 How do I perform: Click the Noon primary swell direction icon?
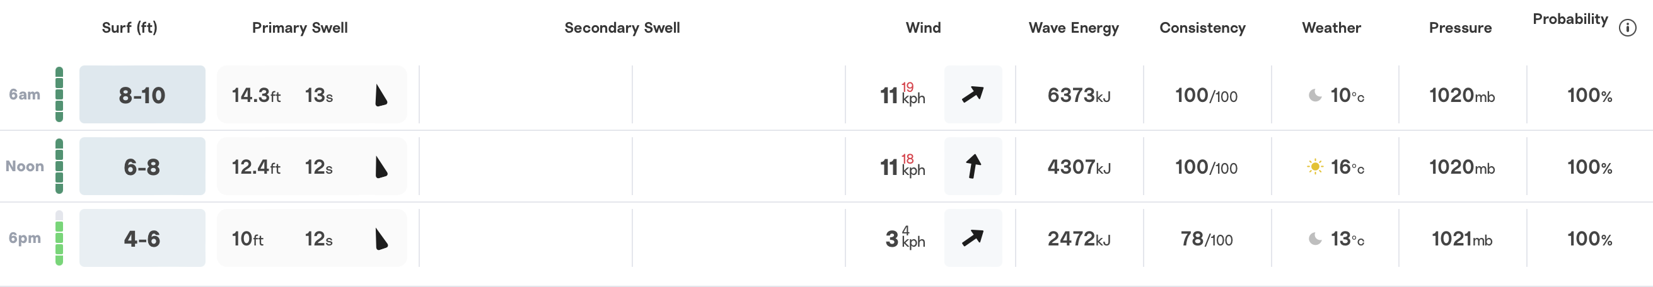pyautogui.click(x=381, y=167)
